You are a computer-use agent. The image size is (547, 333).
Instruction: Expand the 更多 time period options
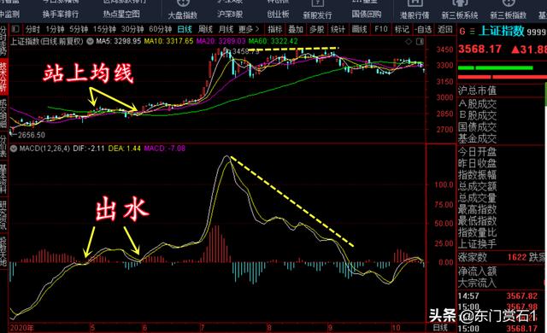tap(249, 29)
